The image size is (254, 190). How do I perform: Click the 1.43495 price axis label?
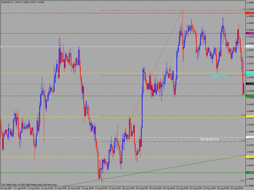pyautogui.click(x=250, y=23)
